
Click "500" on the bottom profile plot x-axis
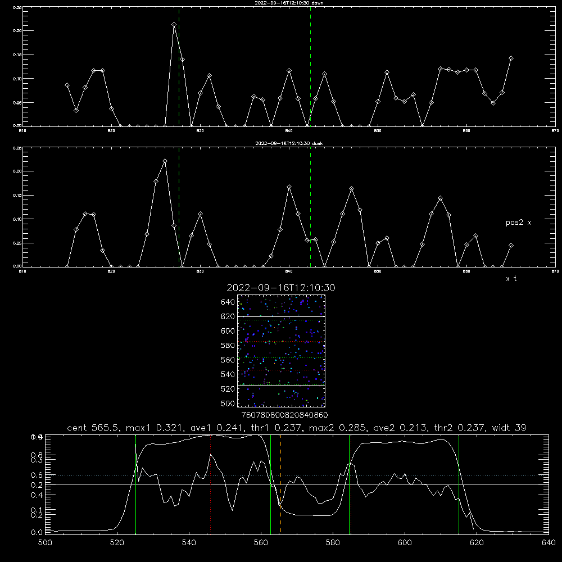pyautogui.click(x=45, y=543)
